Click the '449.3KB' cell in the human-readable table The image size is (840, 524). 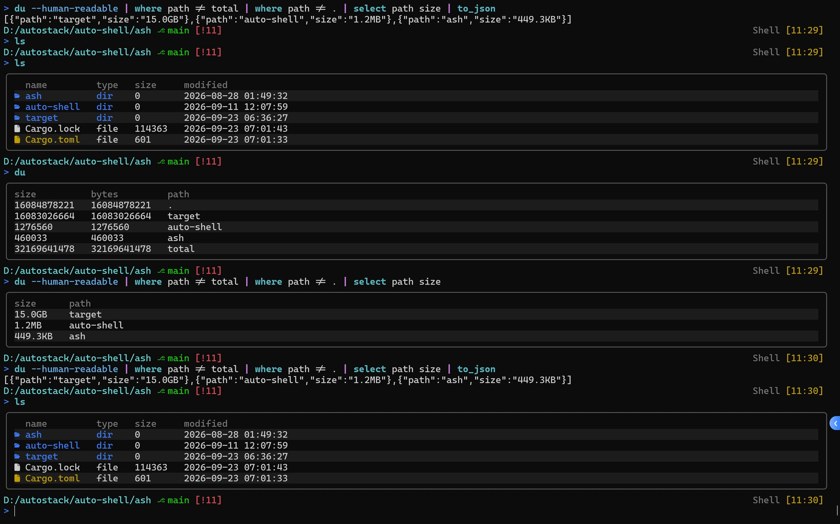pos(33,336)
